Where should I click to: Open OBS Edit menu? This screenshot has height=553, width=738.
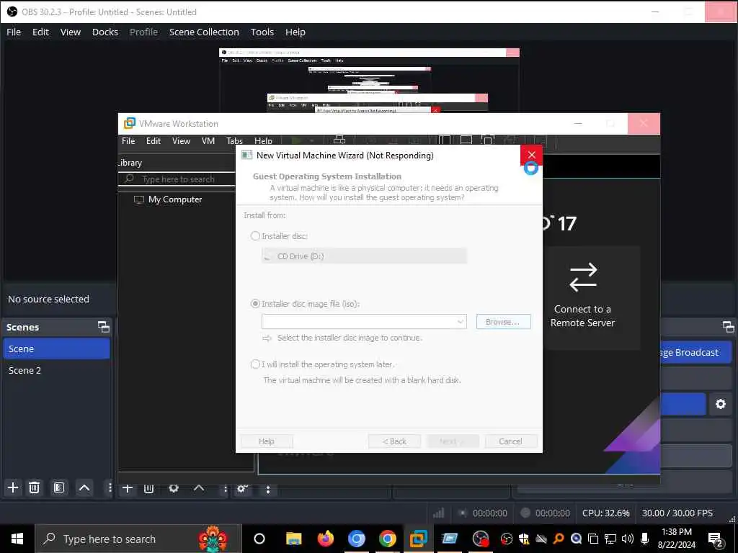40,32
